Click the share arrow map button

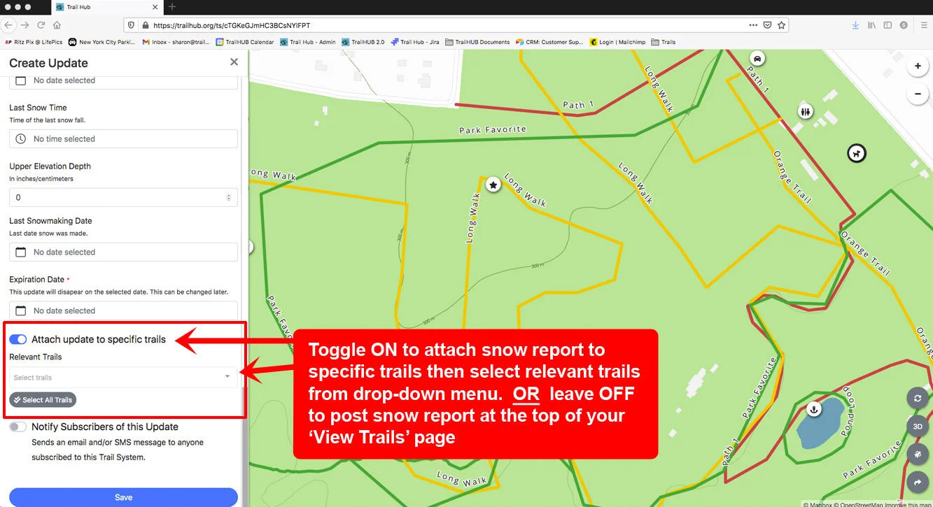point(917,482)
